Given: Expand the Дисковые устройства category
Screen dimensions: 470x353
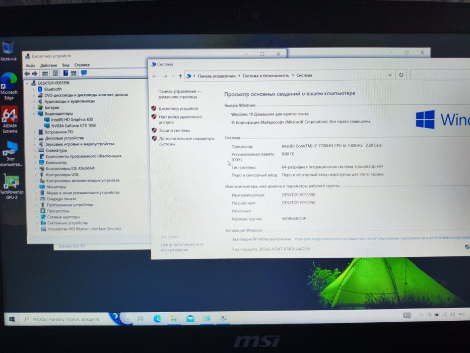Looking at the screenshot, I should [x=35, y=138].
